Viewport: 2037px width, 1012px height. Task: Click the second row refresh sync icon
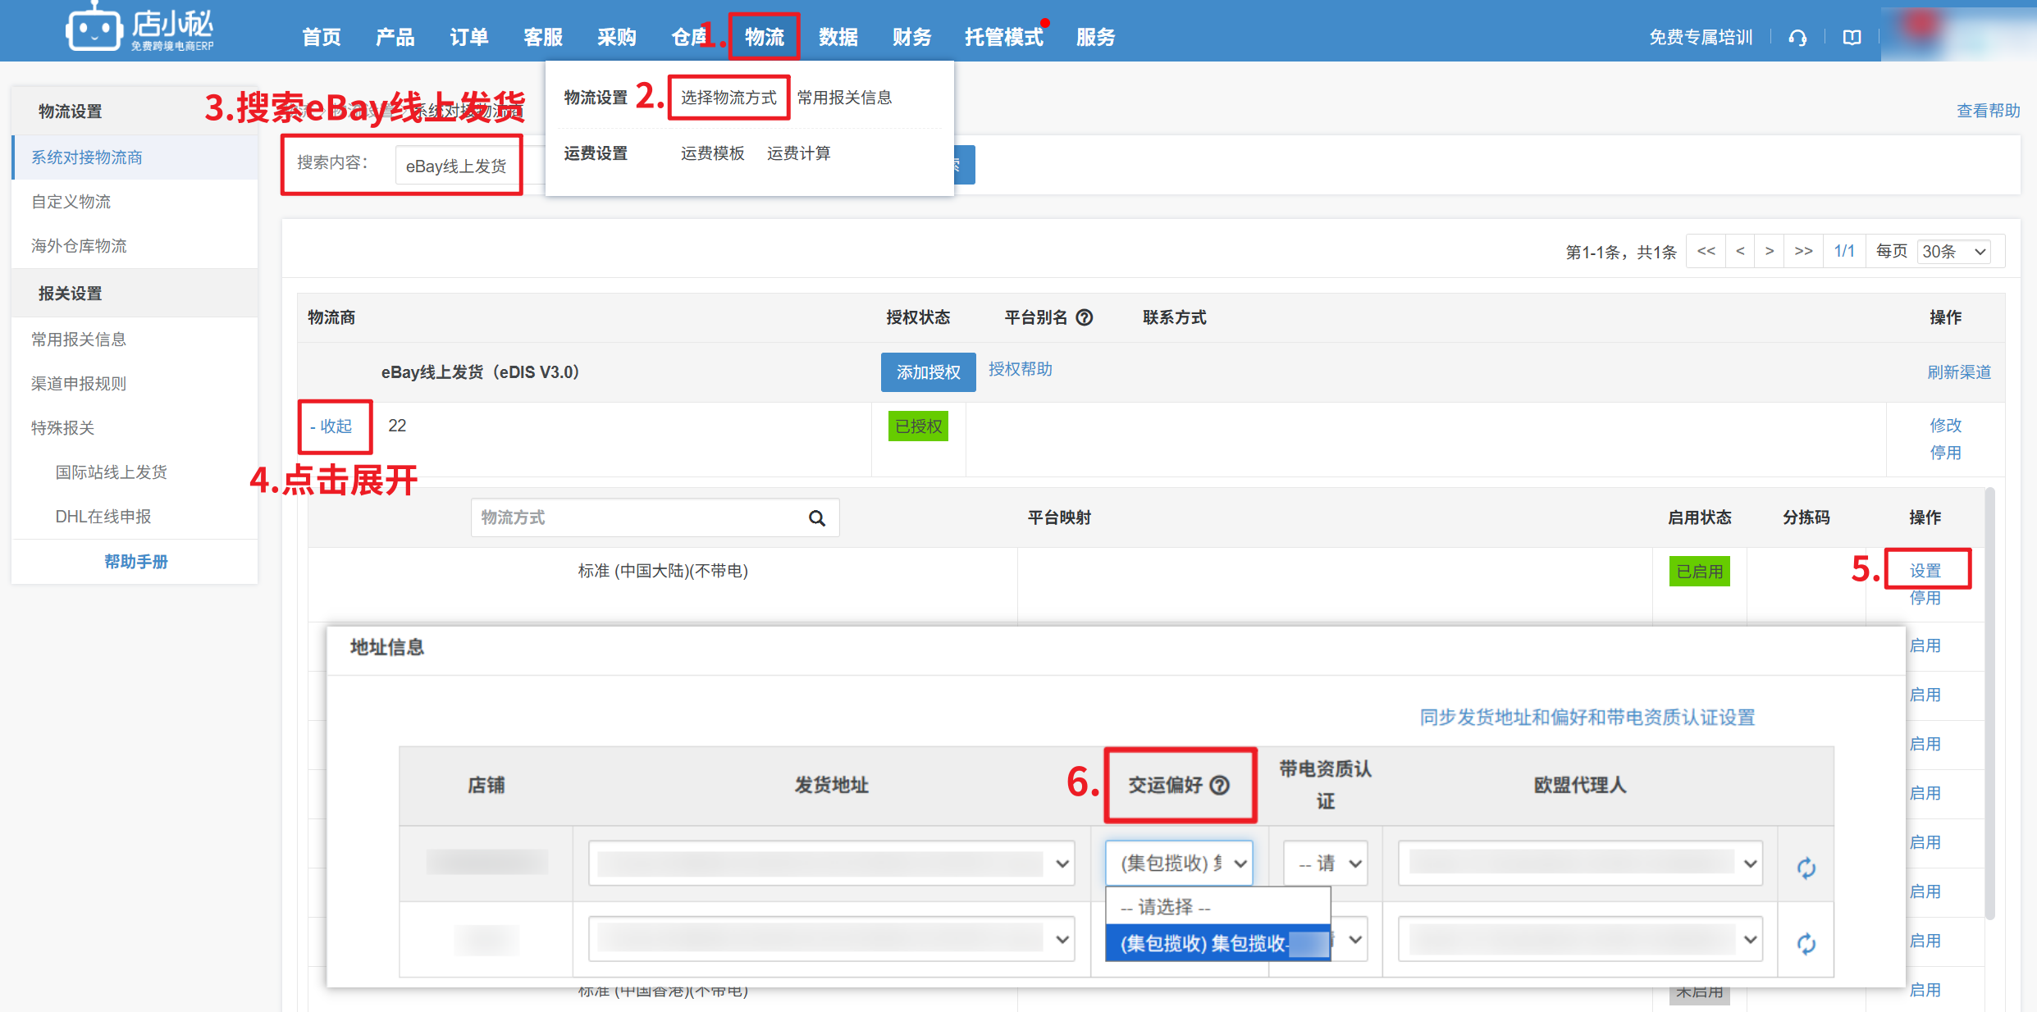[x=1806, y=944]
